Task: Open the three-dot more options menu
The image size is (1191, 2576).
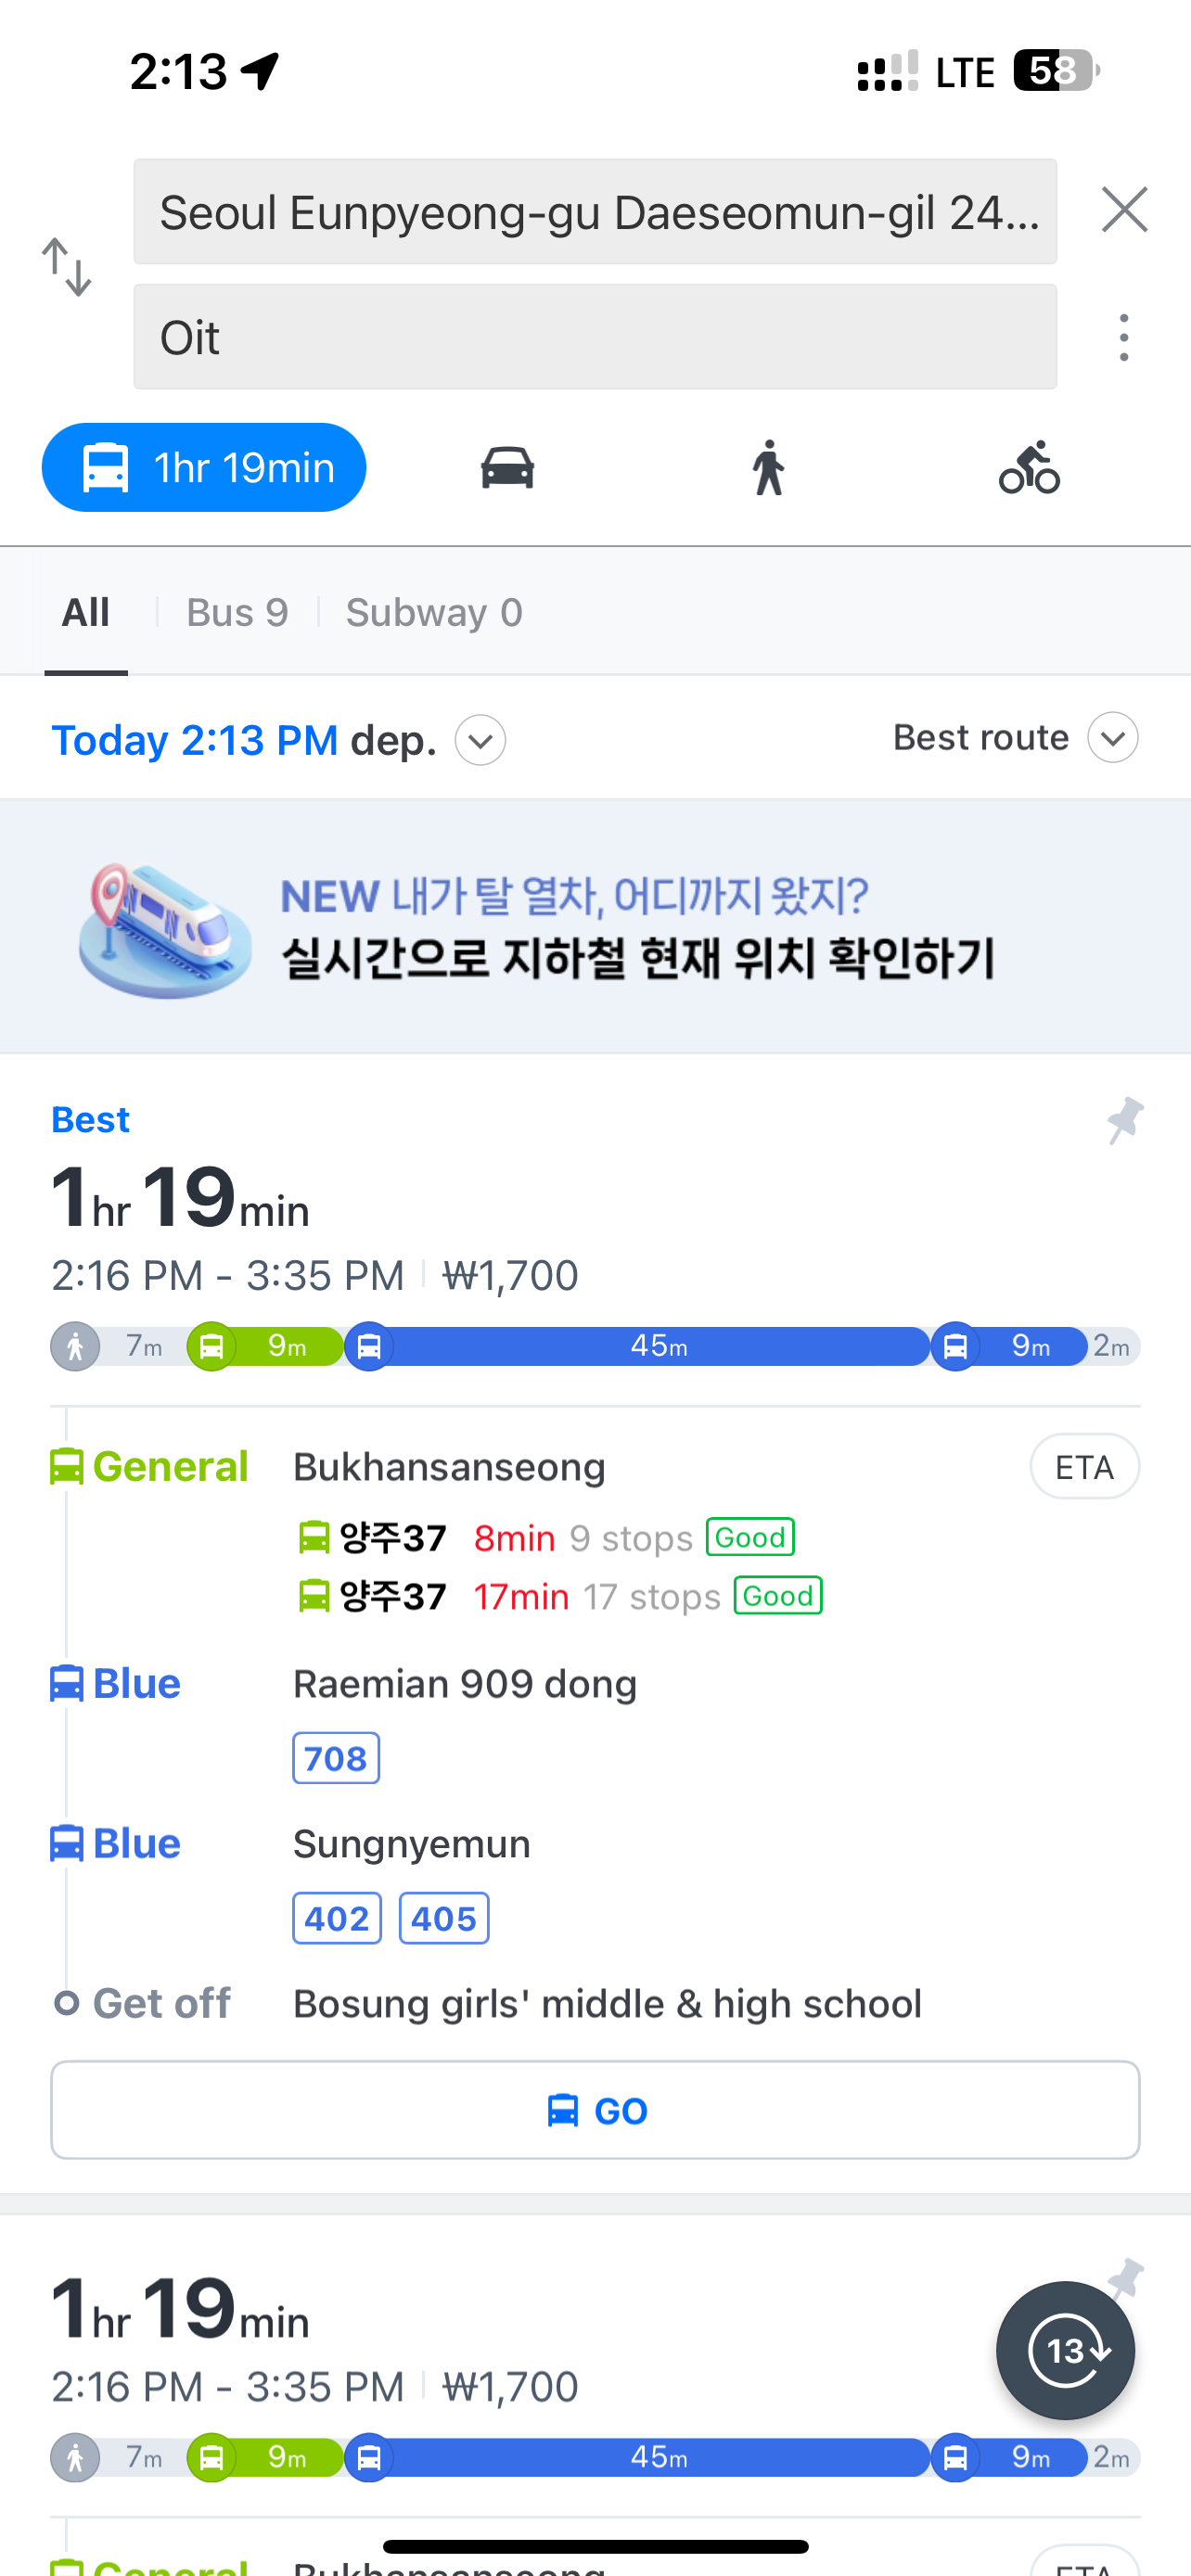Action: pyautogui.click(x=1124, y=337)
